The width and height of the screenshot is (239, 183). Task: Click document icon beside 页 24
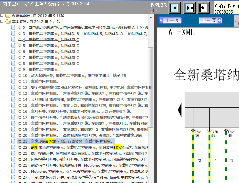[x=13, y=159]
